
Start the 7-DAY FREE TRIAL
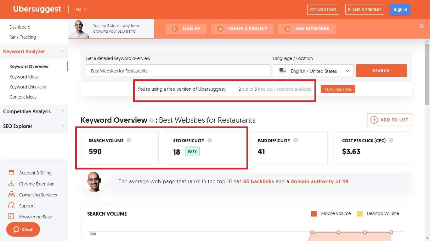pyautogui.click(x=338, y=89)
